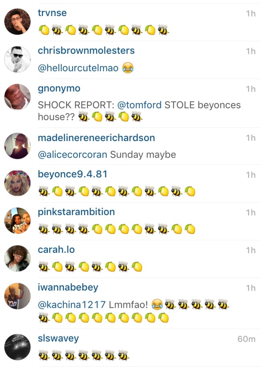Viewport: 261px width, 367px height.
Task: Open slswavey's dark profile picture
Action: click(17, 347)
